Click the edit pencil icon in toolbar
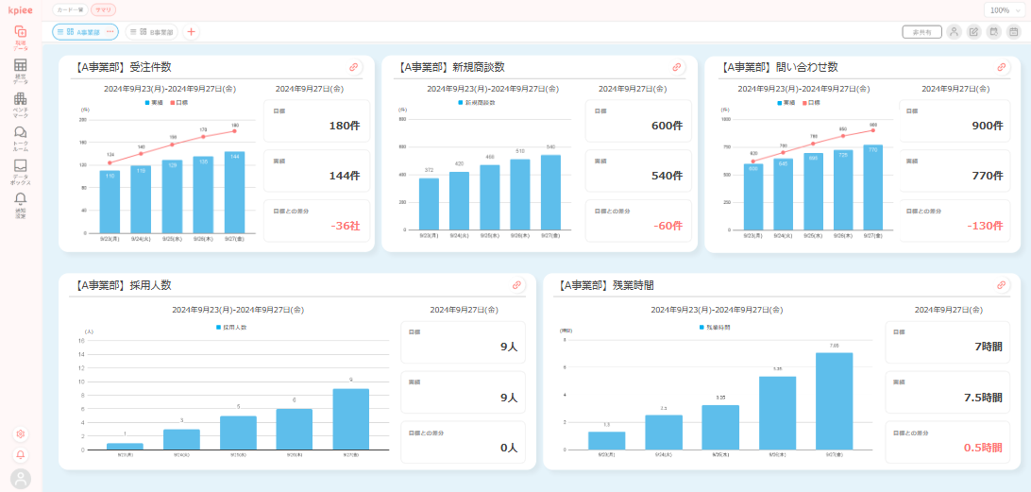1031x492 pixels. pos(974,31)
